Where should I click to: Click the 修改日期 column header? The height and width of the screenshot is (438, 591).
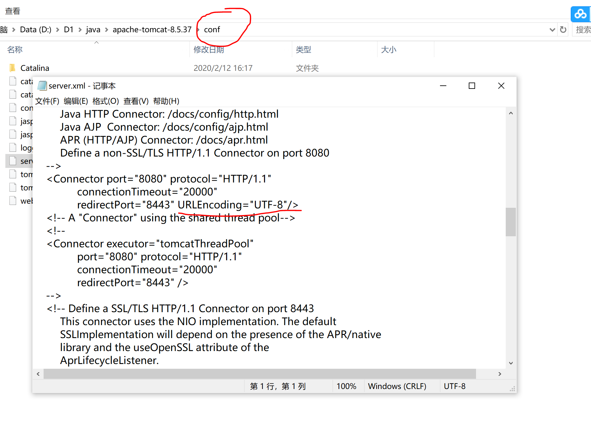tap(209, 49)
